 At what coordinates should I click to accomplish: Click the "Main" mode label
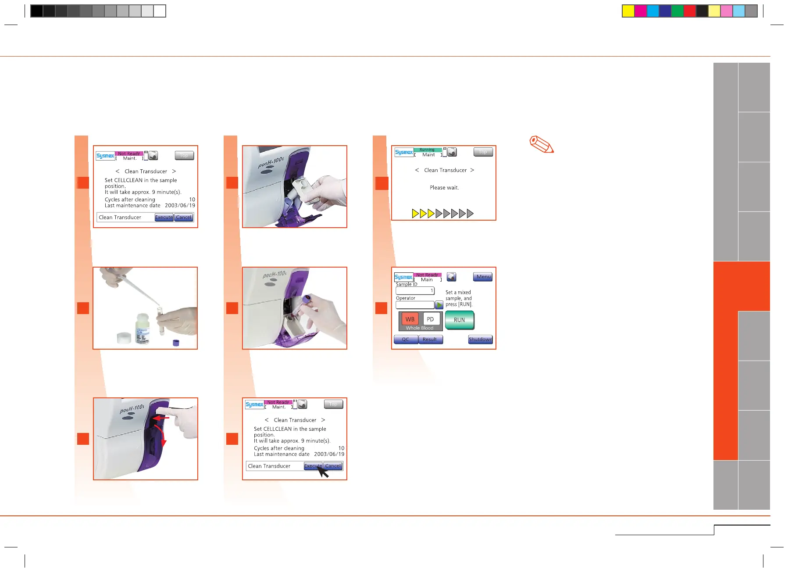(x=427, y=279)
